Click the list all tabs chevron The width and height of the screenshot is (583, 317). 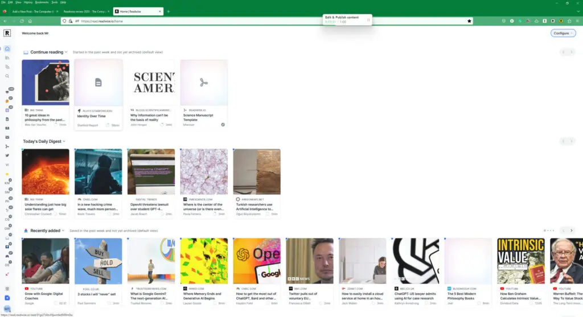[x=578, y=11]
